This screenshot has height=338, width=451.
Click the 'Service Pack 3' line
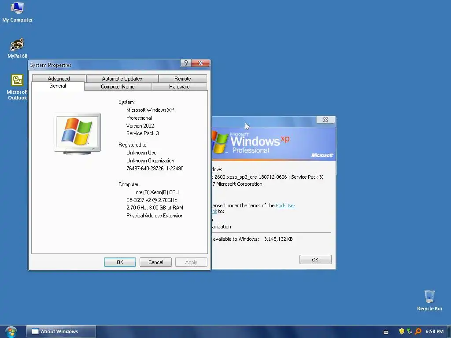coord(143,133)
